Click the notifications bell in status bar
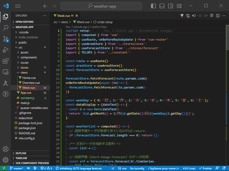The height and width of the screenshot is (171, 229). tap(224, 168)
